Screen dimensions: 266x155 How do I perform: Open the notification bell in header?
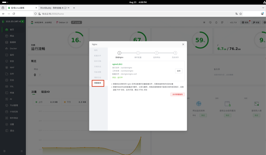point(216,23)
